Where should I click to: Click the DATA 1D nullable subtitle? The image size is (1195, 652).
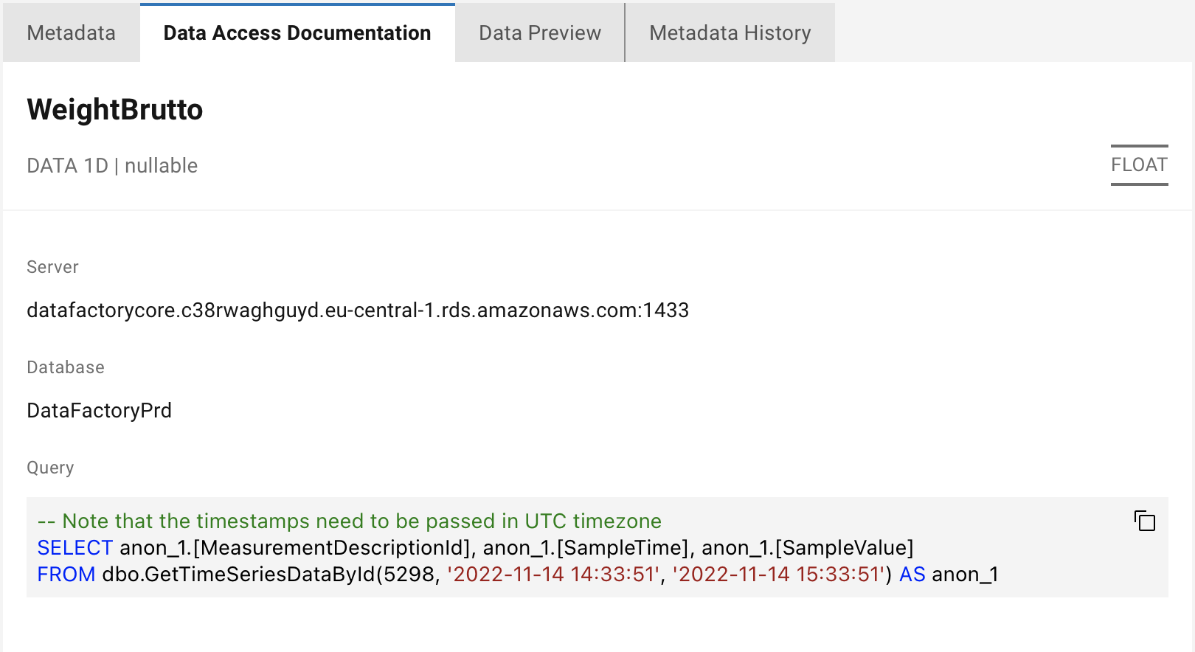pos(112,165)
